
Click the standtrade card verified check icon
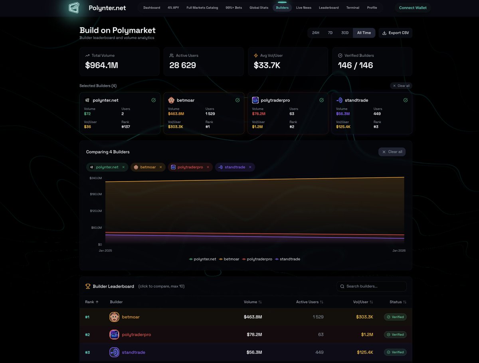(x=406, y=100)
